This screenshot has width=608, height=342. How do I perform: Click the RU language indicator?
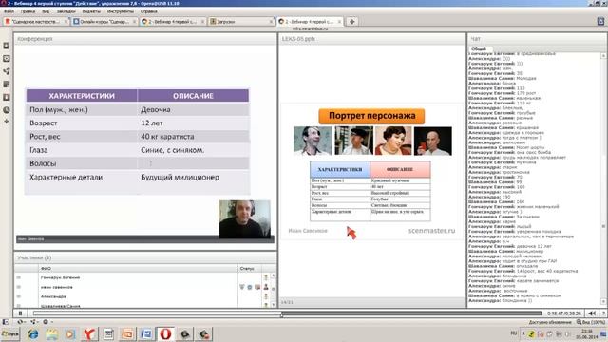pyautogui.click(x=514, y=333)
